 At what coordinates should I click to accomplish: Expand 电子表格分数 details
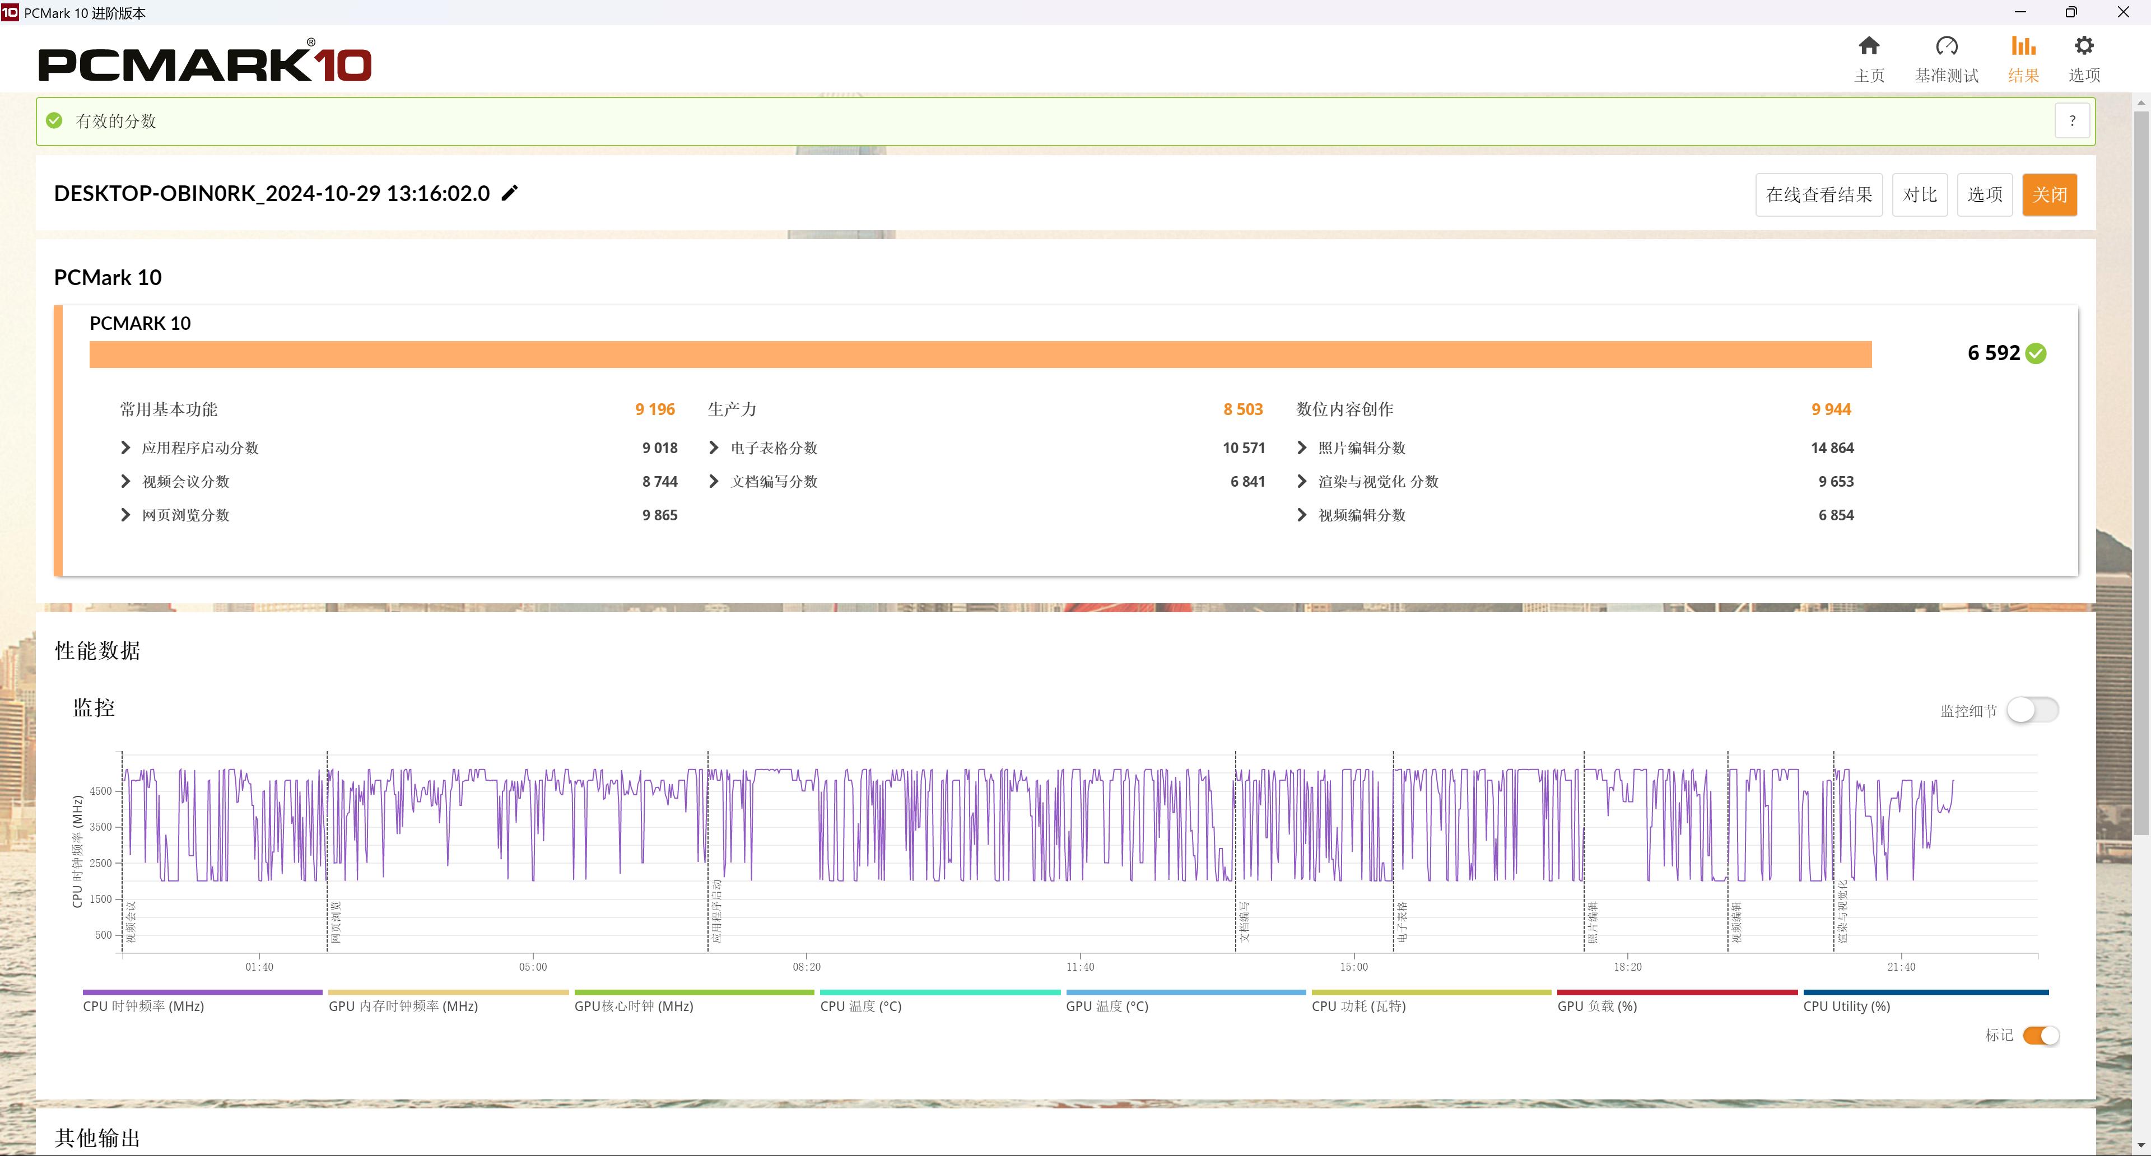714,448
